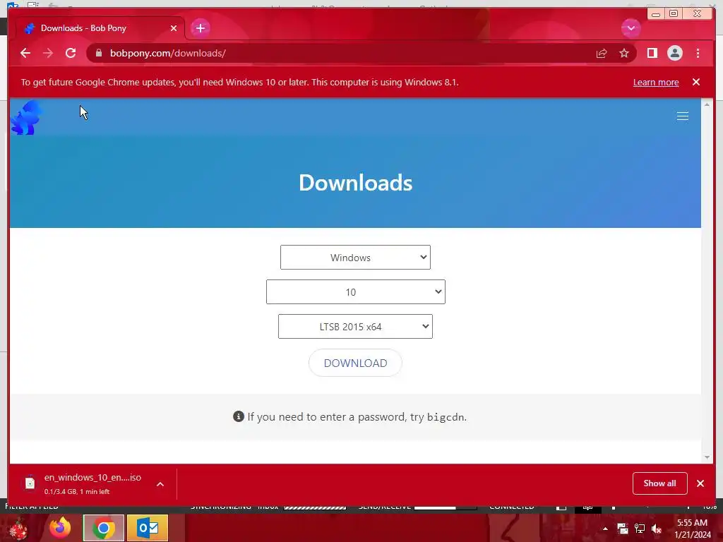Image resolution: width=723 pixels, height=542 pixels.
Task: Open the Start button on taskbar
Action: click(x=18, y=528)
